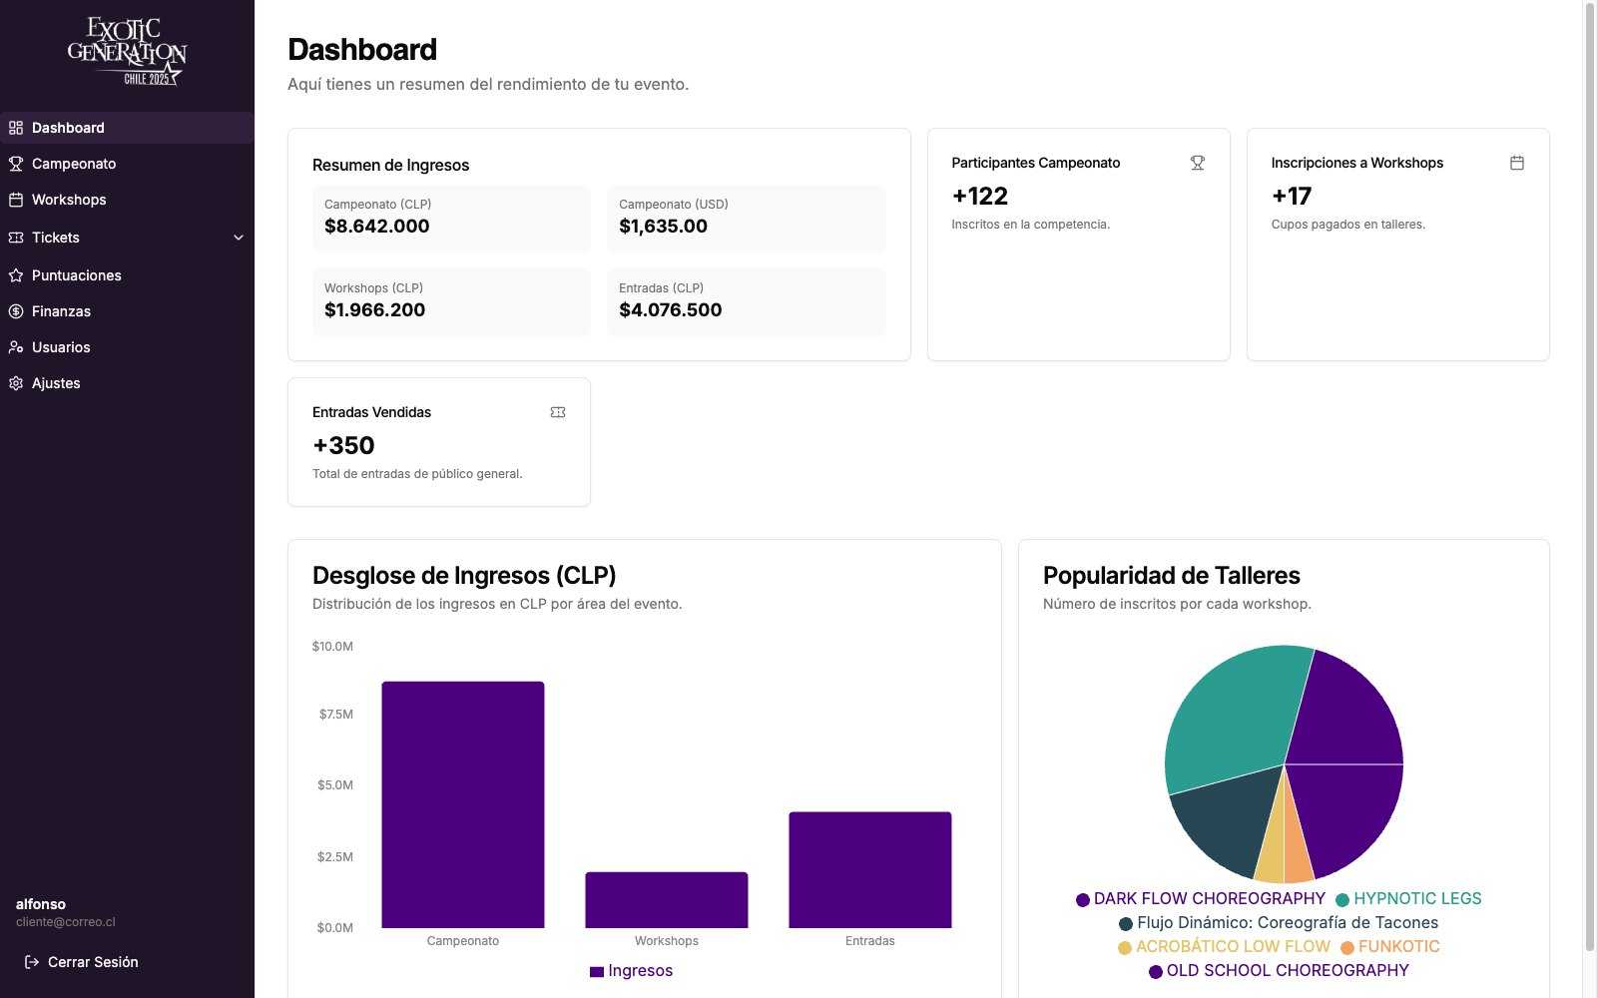This screenshot has height=998, width=1597.
Task: Click the logout arrow icon beside Cerrar Sesión
Action: pos(32,962)
